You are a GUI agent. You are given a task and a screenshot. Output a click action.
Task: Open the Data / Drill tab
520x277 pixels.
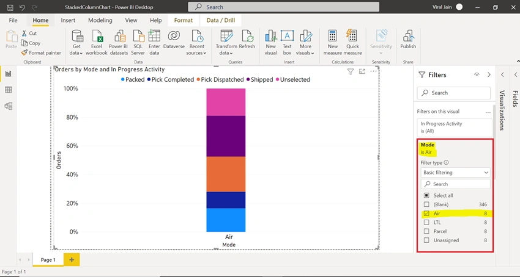tap(220, 20)
